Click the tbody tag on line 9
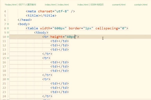Image resolution: width=151 pixels, height=100 pixels. (x=41, y=32)
